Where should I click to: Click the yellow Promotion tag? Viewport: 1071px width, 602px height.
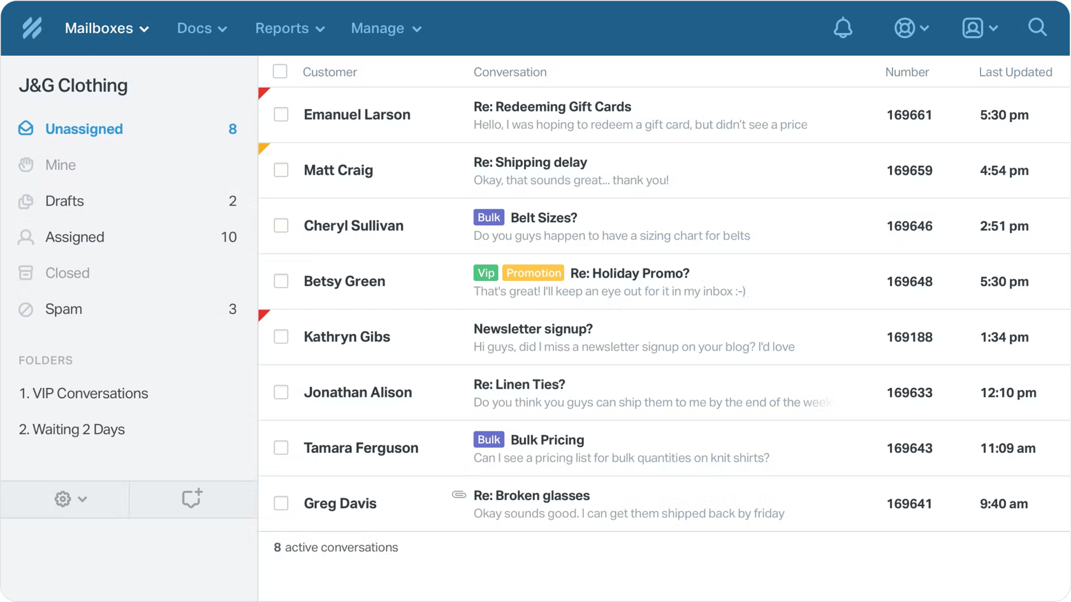533,273
